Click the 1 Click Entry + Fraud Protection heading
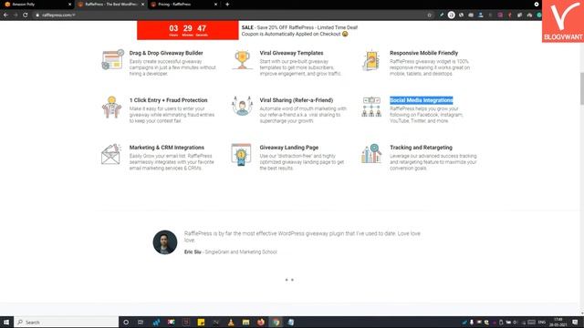Screen dimensions: 584x328 [x=168, y=100]
